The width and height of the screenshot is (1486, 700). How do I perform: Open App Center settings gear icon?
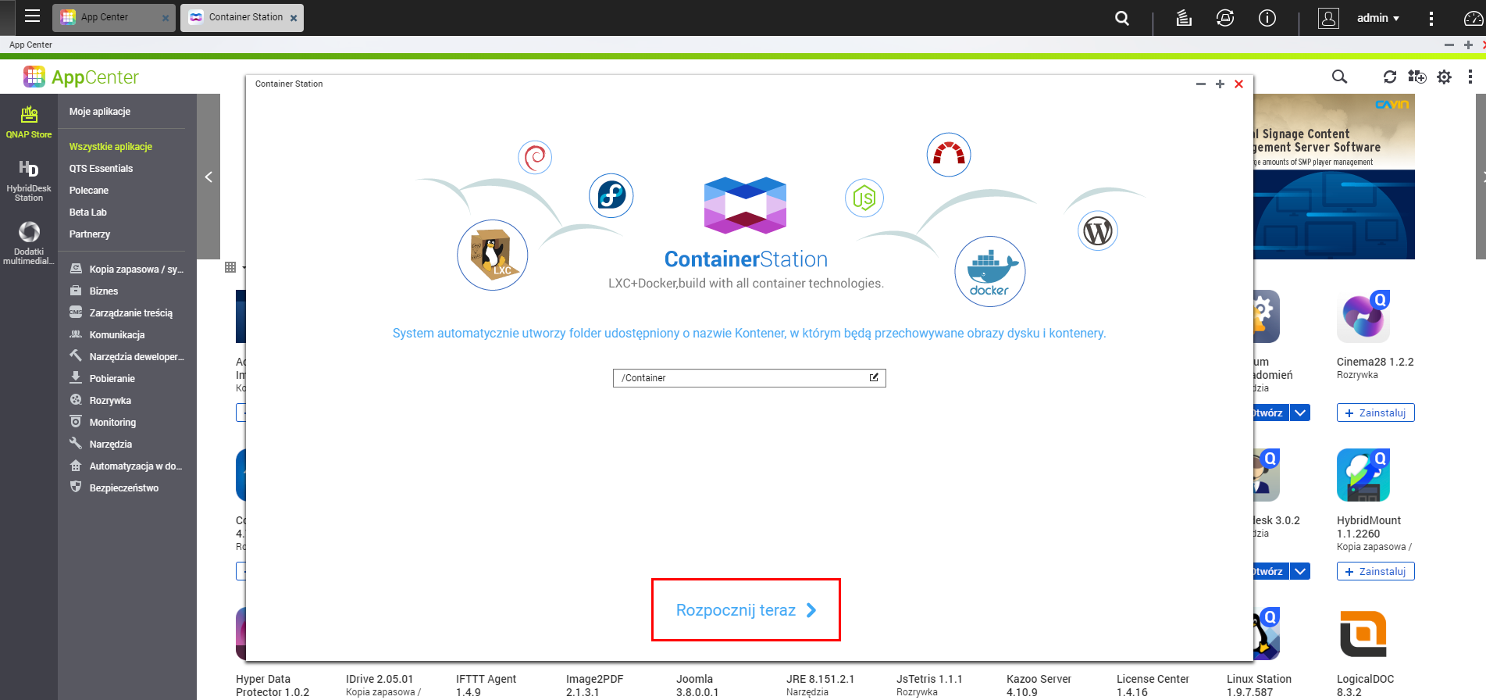point(1445,77)
